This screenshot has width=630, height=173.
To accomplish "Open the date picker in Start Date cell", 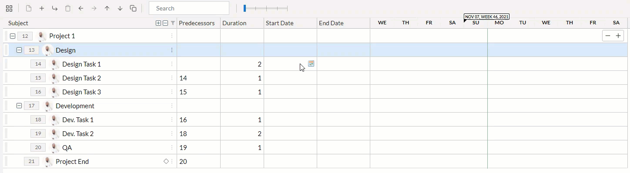I will click(311, 63).
